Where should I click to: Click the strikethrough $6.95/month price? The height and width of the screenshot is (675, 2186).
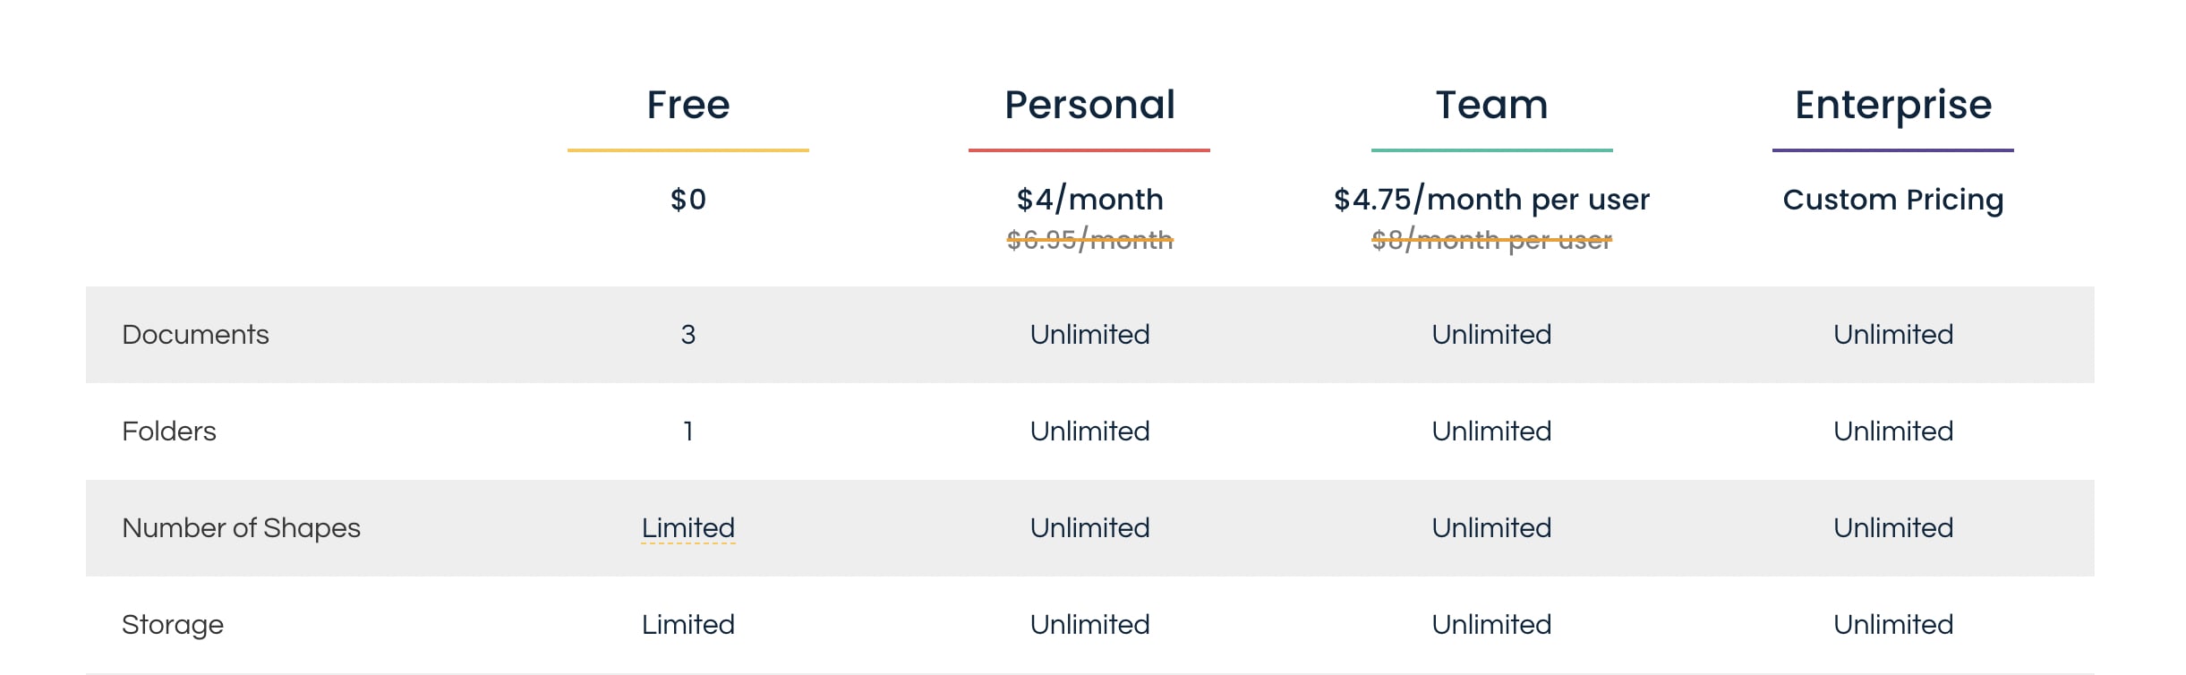tap(1089, 240)
